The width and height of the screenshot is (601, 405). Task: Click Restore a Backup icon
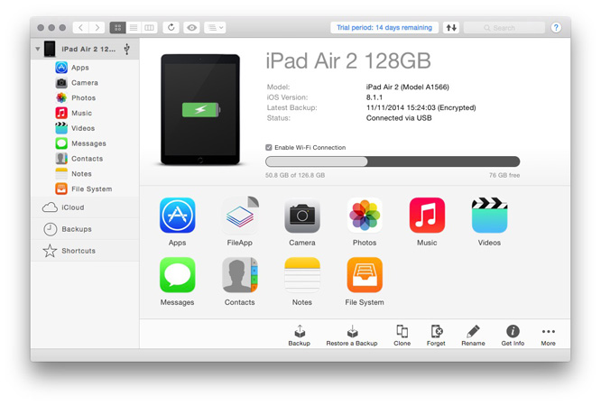[352, 333]
